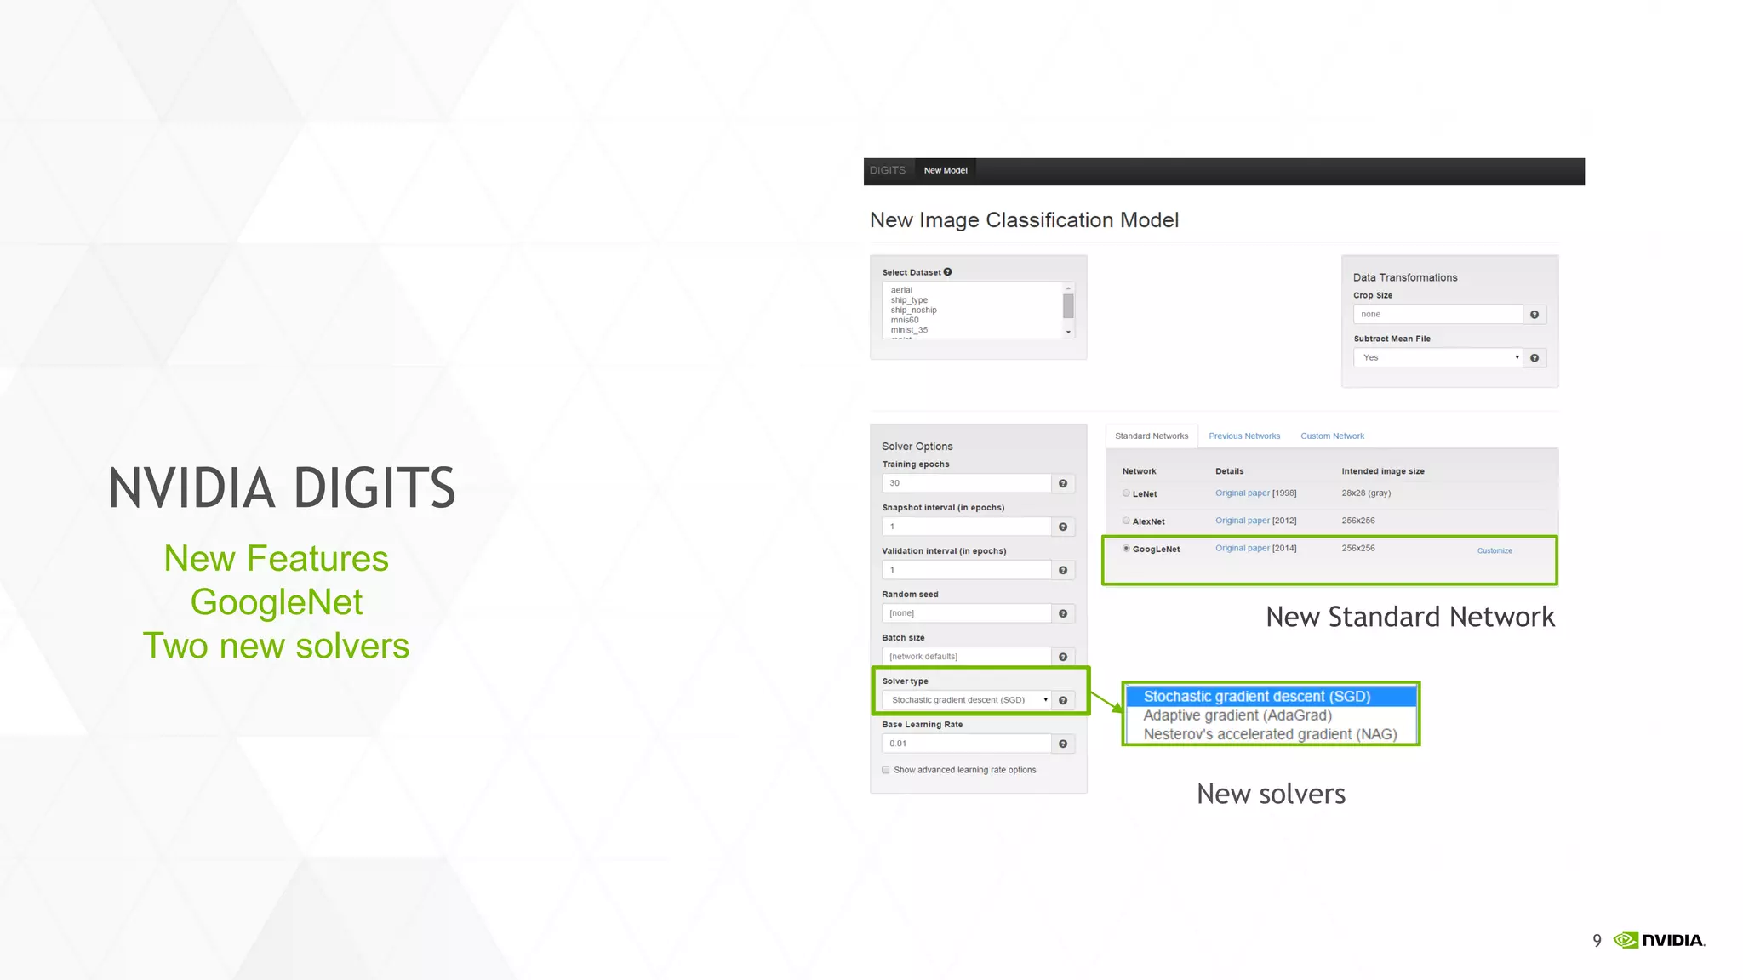Enable Show advanced learning rate options
Viewport: 1743px width, 980px height.
[886, 770]
